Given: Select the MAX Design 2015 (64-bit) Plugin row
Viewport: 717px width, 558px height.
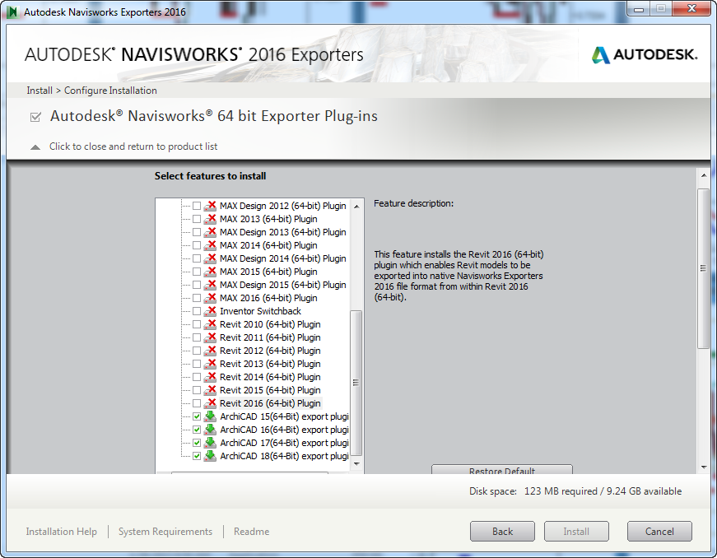Looking at the screenshot, I should coord(282,285).
